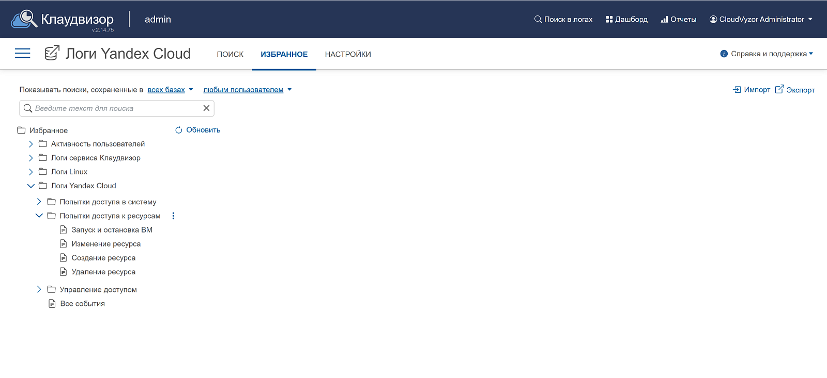Screen dimensions: 827x378
Task: Open the Отчеты page
Action: [679, 19]
